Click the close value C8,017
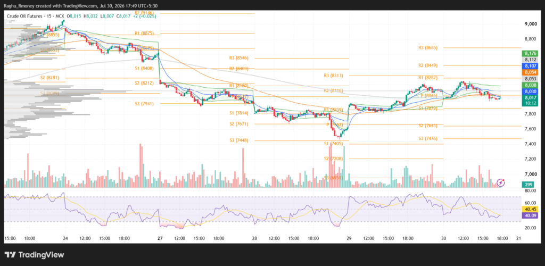The height and width of the screenshot is (266, 545). 123,16
